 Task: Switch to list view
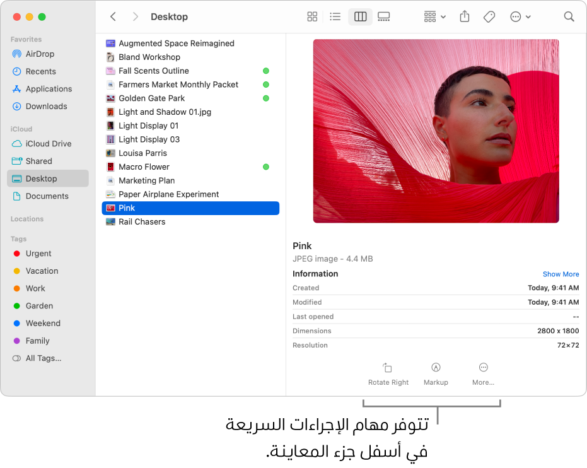click(x=335, y=16)
